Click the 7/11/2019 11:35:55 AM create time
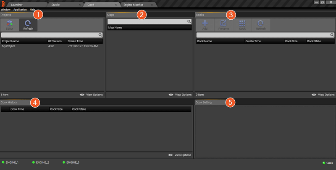This screenshot has width=336, height=170. coord(83,46)
